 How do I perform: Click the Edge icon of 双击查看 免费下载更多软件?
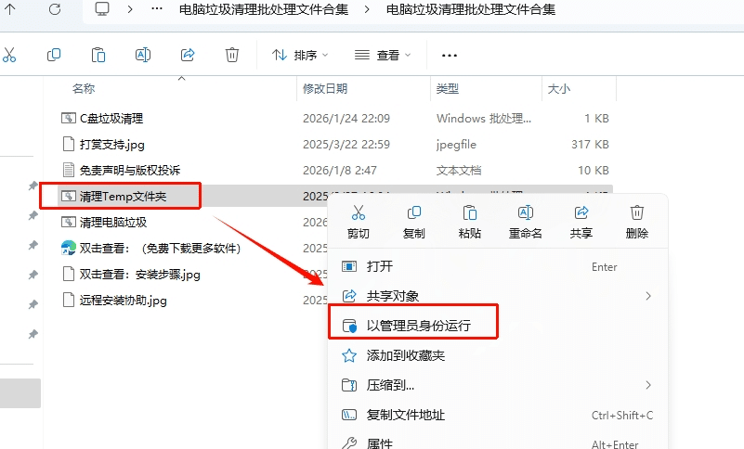(x=69, y=248)
